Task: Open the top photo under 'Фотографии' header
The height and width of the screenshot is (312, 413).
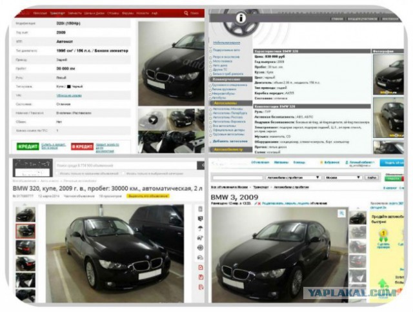Action: coord(388,75)
